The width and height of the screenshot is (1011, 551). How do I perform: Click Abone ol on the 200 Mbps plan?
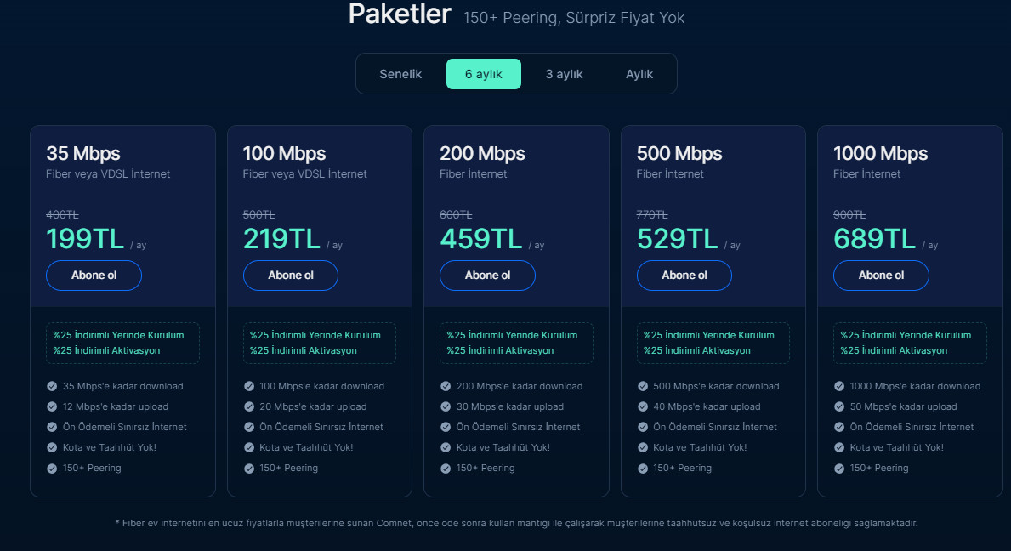[x=487, y=275]
